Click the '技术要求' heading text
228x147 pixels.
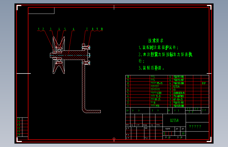[x=156, y=41]
